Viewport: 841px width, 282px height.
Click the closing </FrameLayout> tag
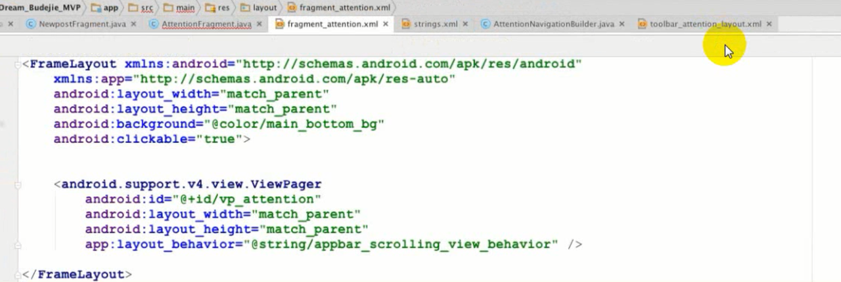(77, 275)
